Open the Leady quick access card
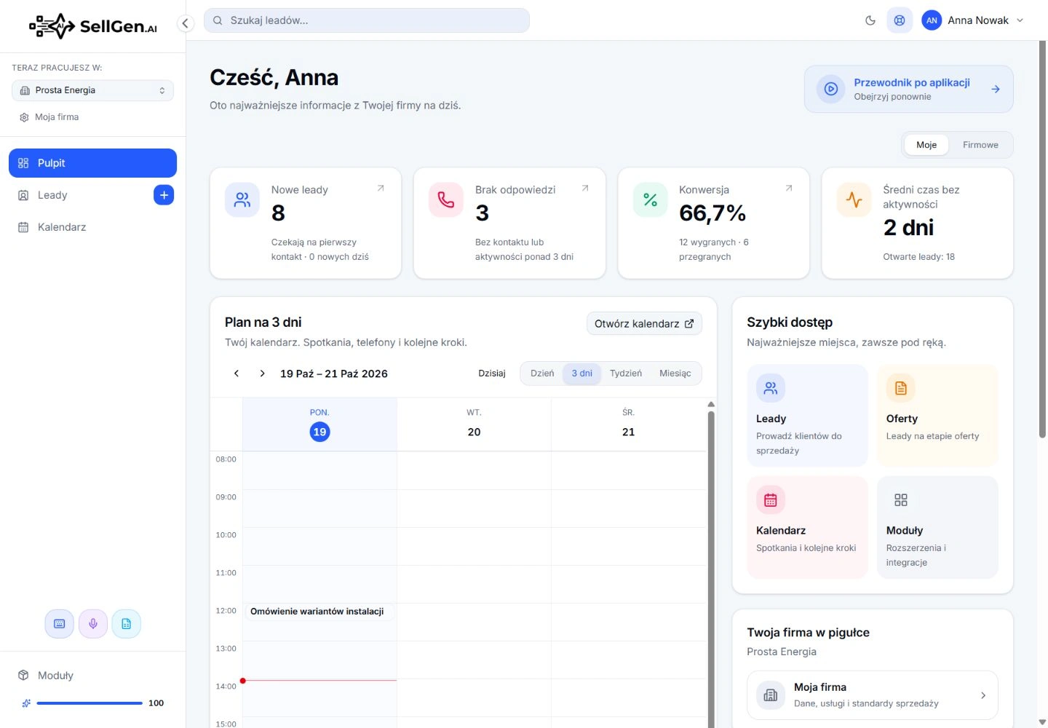 pyautogui.click(x=807, y=416)
